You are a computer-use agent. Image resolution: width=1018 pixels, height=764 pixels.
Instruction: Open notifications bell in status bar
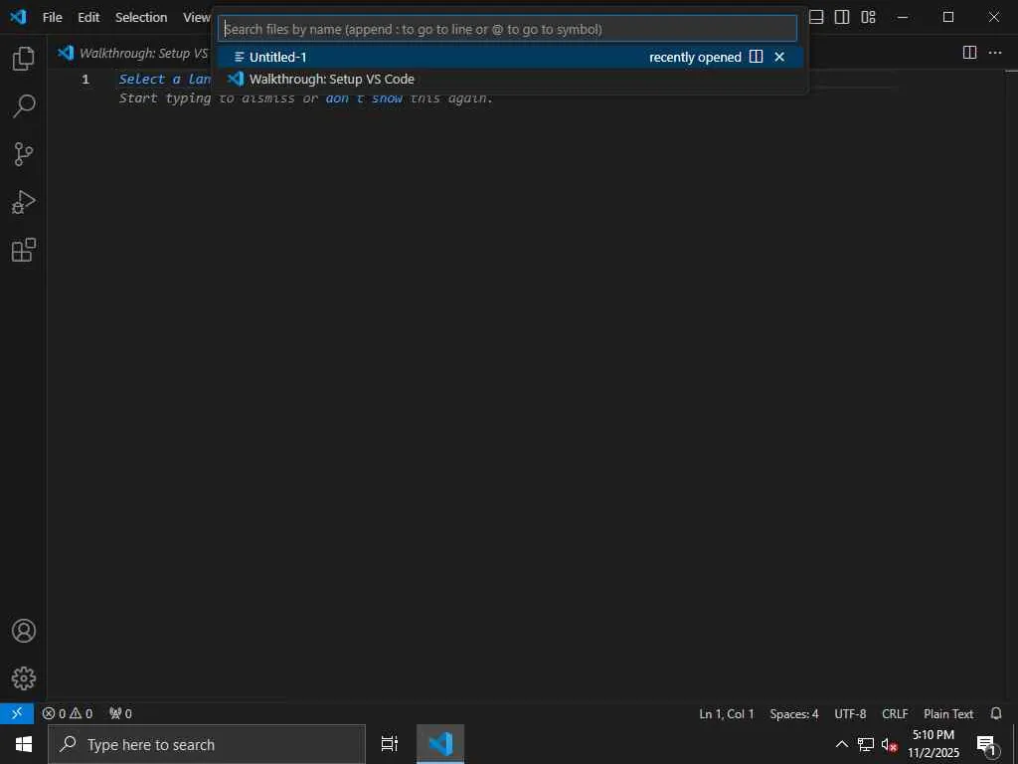996,713
